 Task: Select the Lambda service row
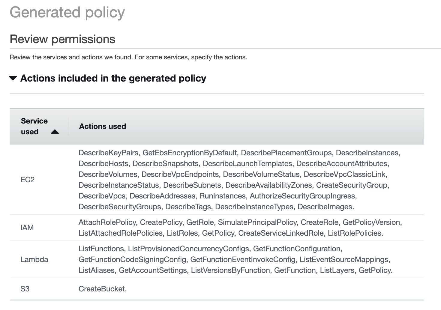[x=34, y=259]
